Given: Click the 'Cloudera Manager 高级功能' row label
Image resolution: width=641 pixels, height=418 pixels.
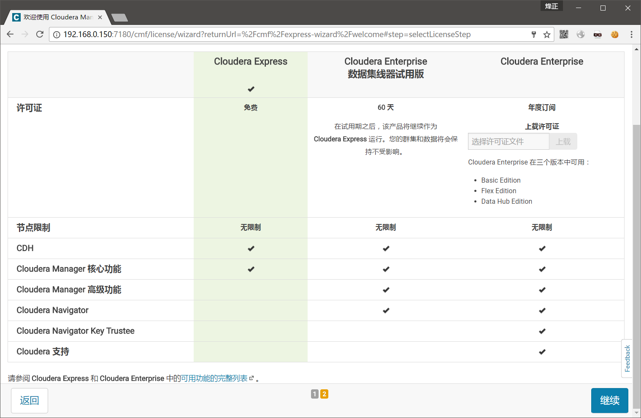Looking at the screenshot, I should click(x=69, y=290).
